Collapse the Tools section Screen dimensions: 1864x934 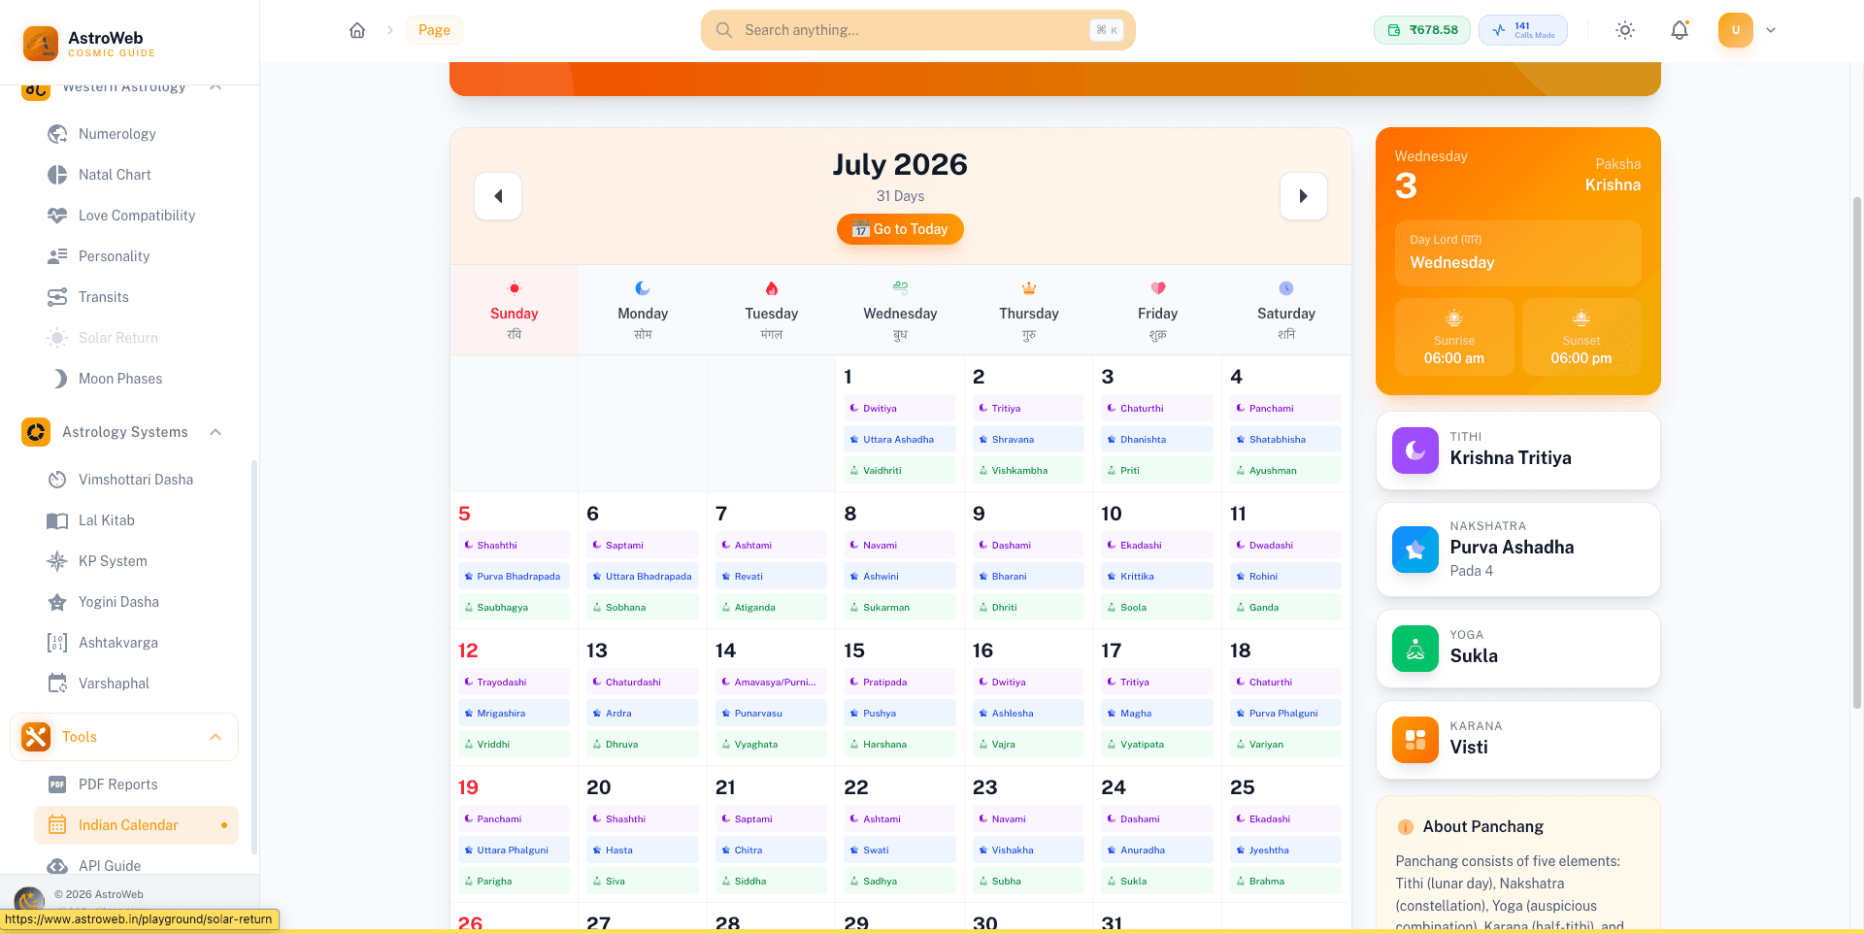216,737
